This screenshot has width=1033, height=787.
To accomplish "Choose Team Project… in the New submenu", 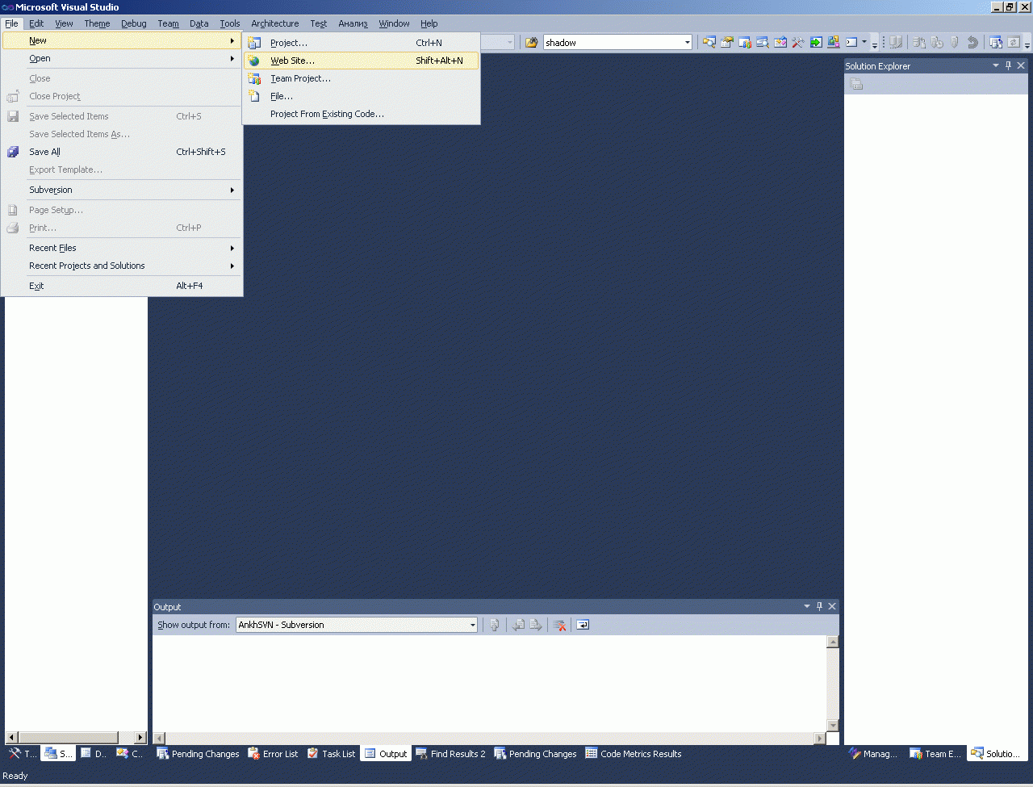I will tap(361, 78).
